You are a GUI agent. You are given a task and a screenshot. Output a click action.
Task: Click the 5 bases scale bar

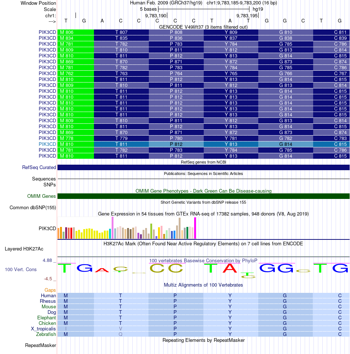[204, 9]
